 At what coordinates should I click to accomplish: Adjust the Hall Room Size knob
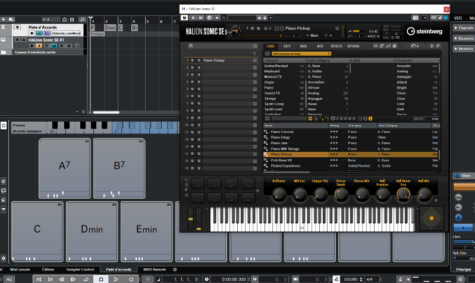click(403, 194)
